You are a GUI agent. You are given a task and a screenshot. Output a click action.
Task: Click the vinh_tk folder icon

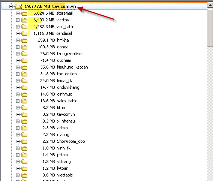(24, 148)
